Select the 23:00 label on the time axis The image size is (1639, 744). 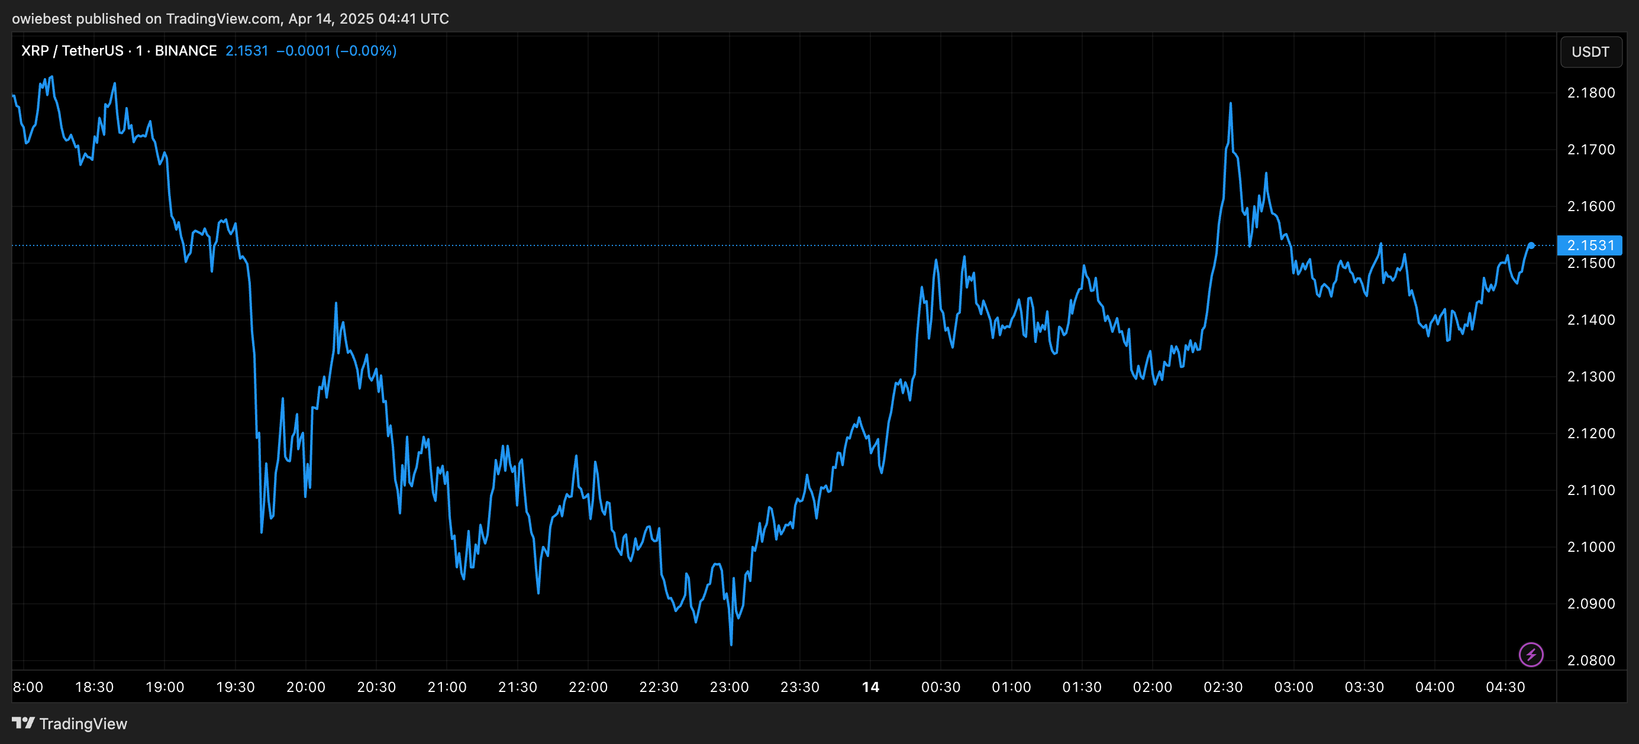pyautogui.click(x=729, y=687)
